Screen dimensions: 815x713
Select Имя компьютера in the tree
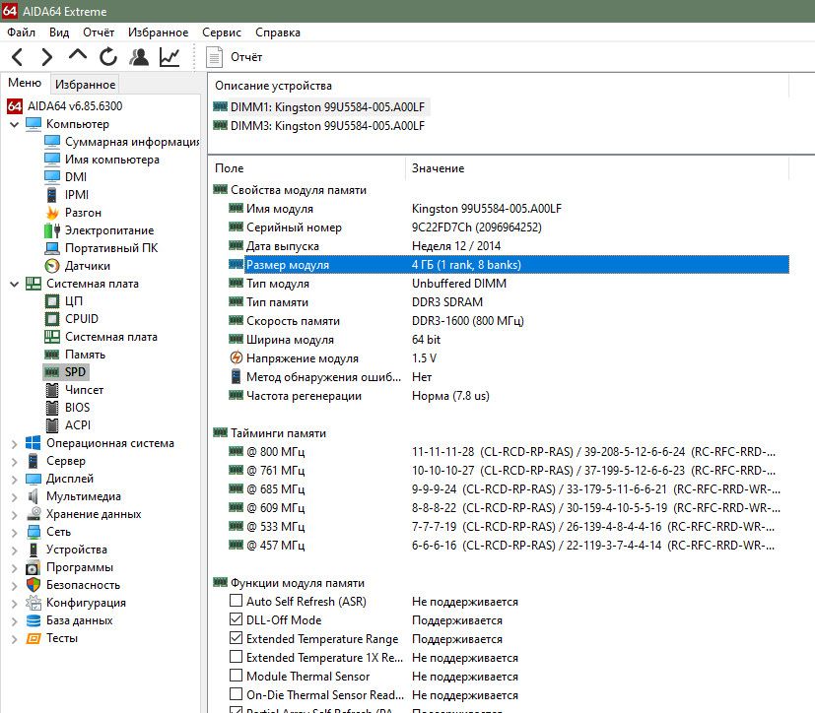tap(111, 160)
